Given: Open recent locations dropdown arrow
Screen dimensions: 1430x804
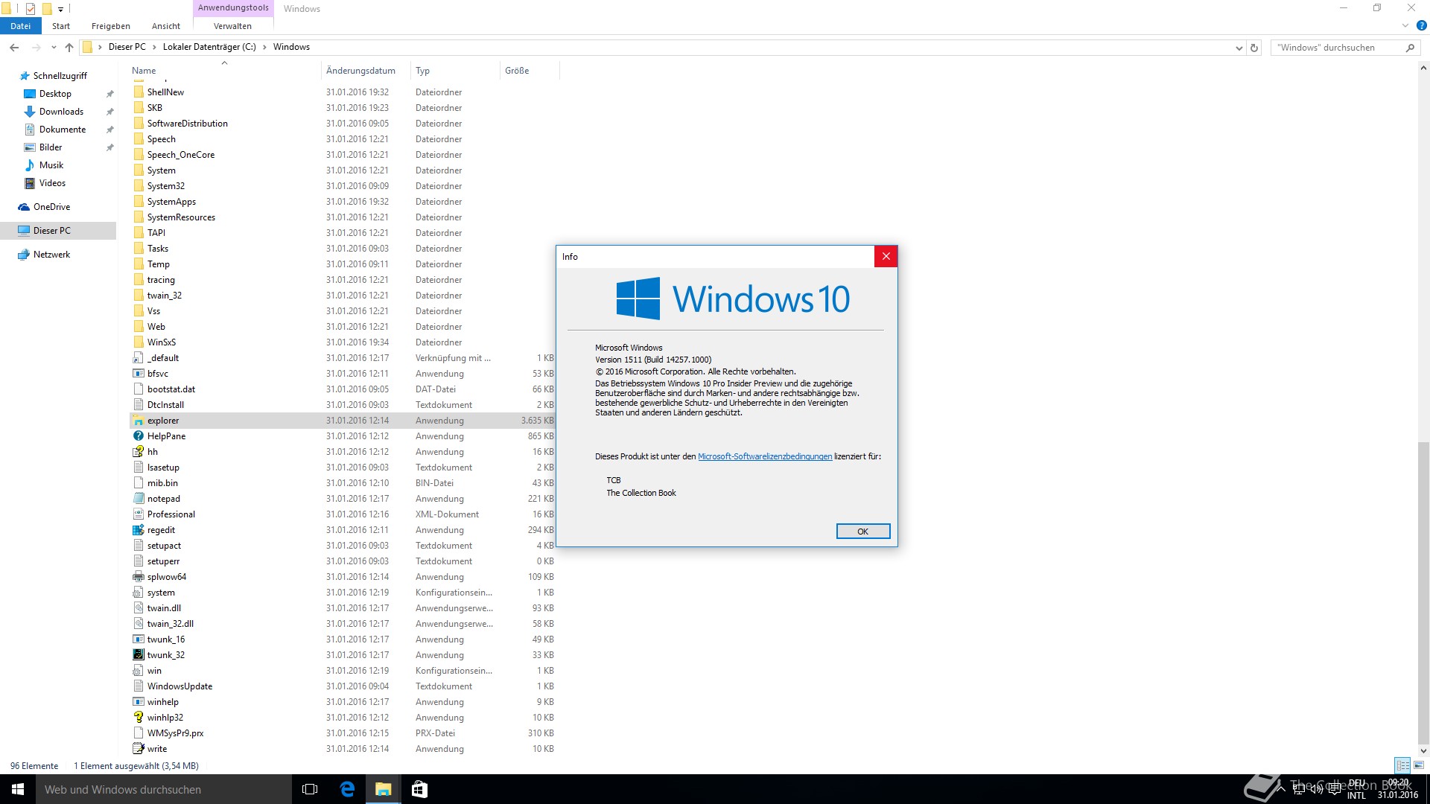Looking at the screenshot, I should (54, 48).
